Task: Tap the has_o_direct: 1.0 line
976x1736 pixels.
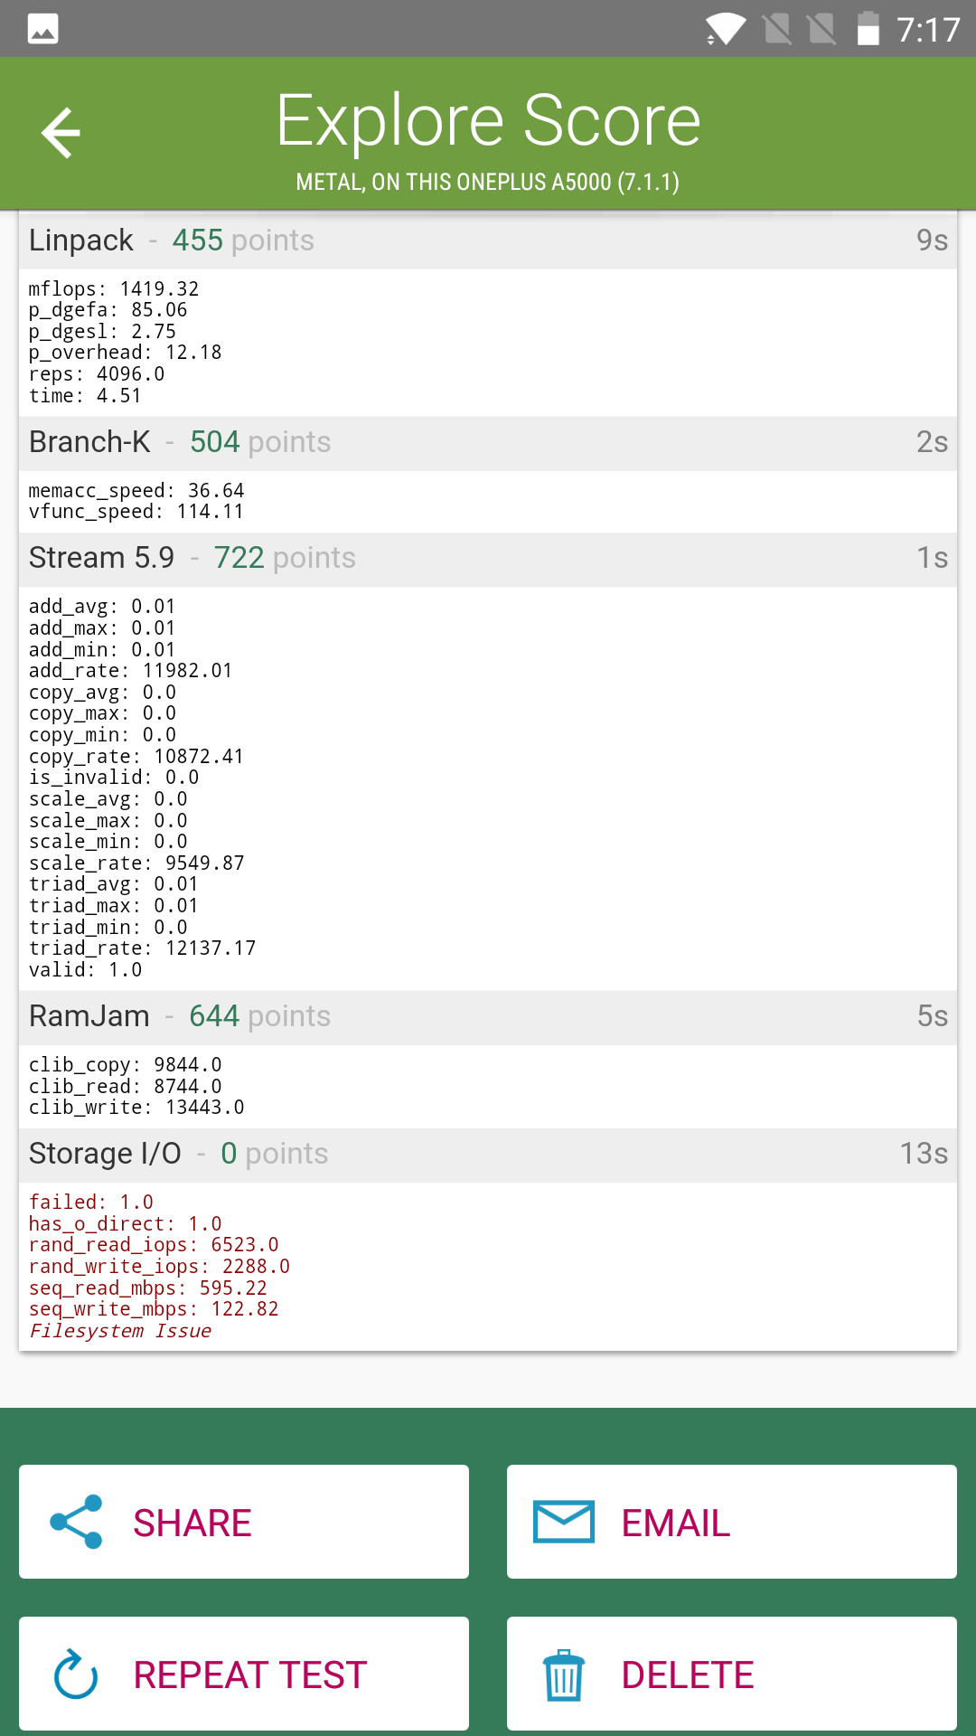Action: point(126,1224)
